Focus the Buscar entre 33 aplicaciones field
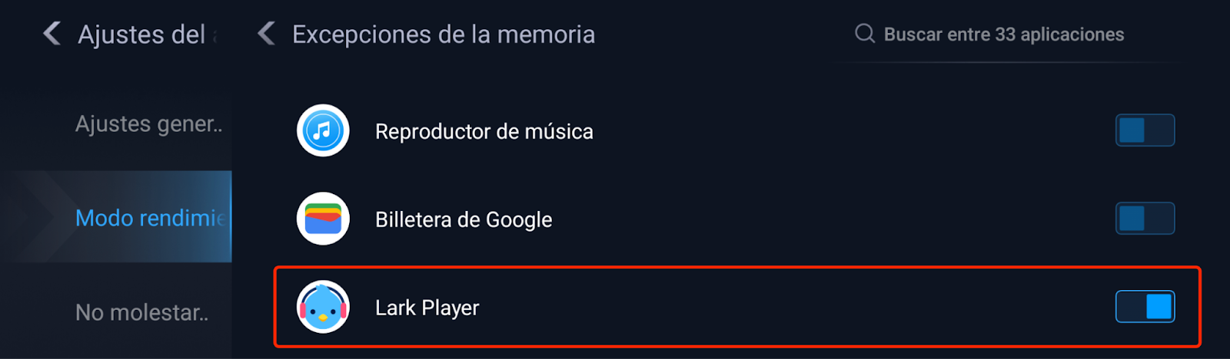Screen dimensions: 1230x359 click(x=1003, y=35)
